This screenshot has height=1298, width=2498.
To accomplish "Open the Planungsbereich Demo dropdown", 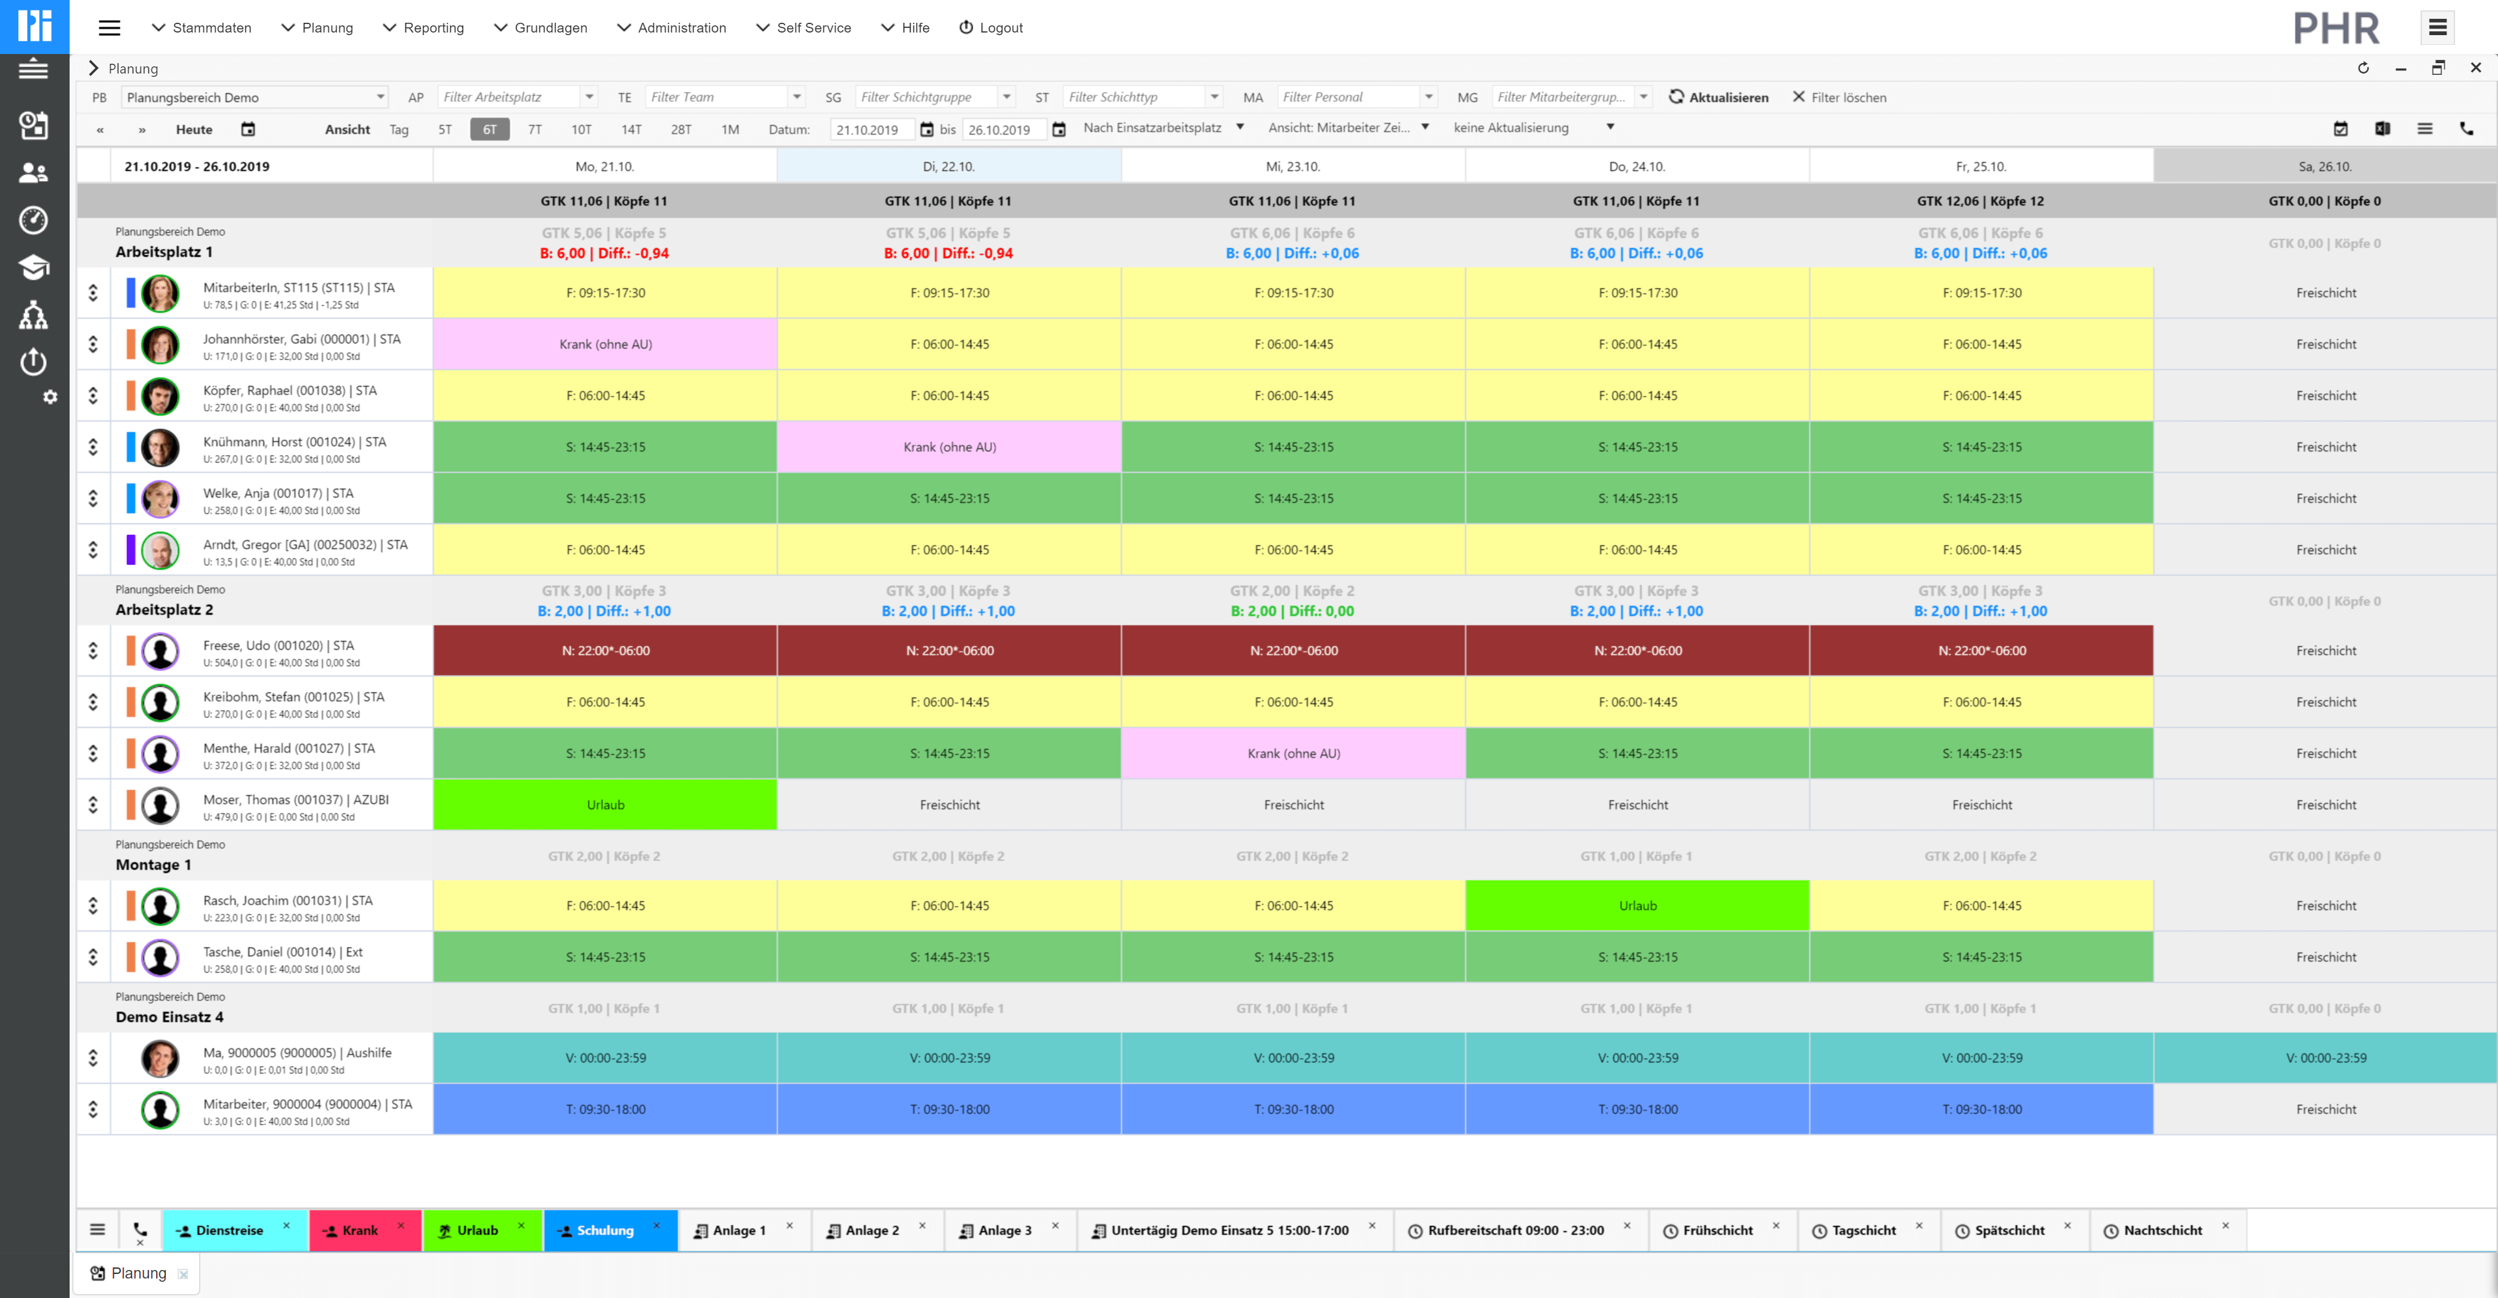I will (254, 96).
